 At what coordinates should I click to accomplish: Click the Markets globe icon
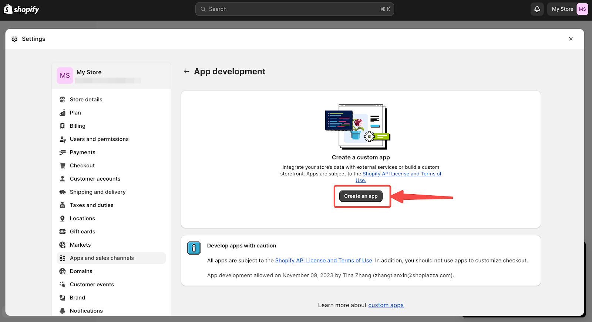click(x=63, y=245)
